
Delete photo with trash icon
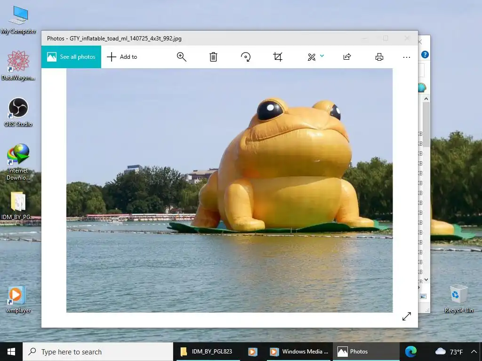pyautogui.click(x=213, y=57)
